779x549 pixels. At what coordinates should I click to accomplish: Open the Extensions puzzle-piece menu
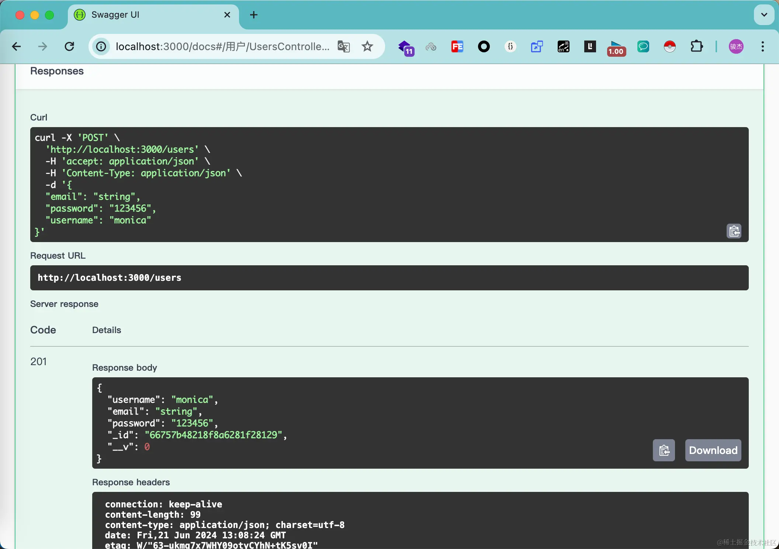[696, 47]
